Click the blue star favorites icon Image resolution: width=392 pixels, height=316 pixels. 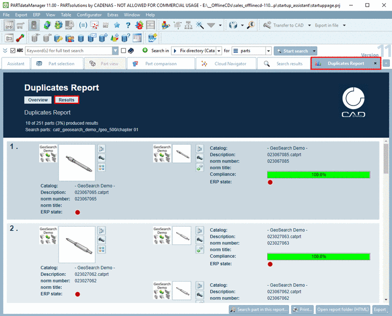[117, 25]
